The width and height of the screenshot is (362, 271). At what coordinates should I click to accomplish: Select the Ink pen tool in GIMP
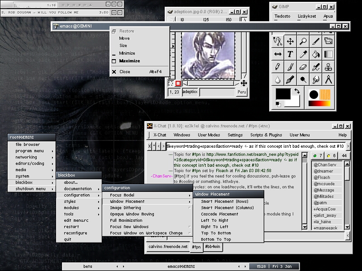(290, 79)
